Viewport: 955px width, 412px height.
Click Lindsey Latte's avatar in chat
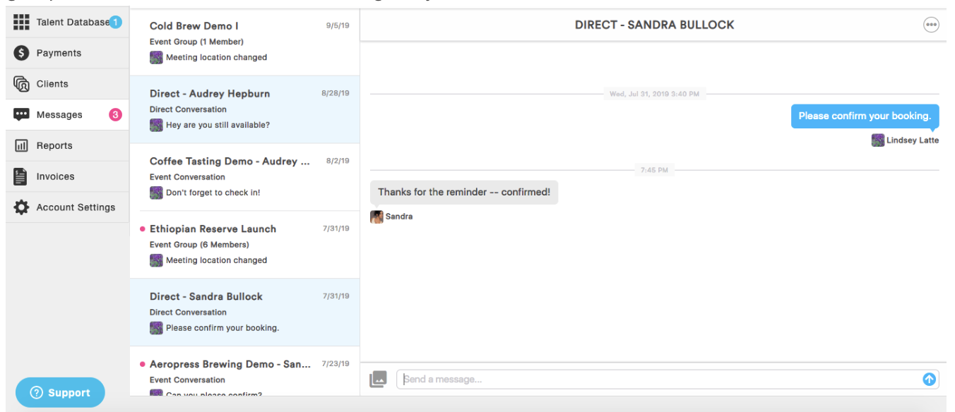pos(877,140)
